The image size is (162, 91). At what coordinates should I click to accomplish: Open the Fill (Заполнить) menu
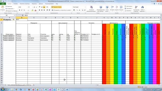129,8
